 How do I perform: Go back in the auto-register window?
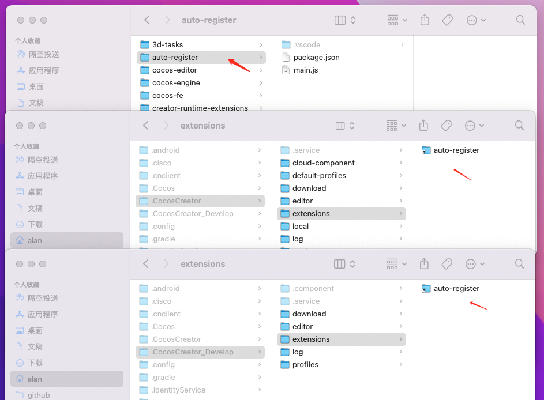147,20
